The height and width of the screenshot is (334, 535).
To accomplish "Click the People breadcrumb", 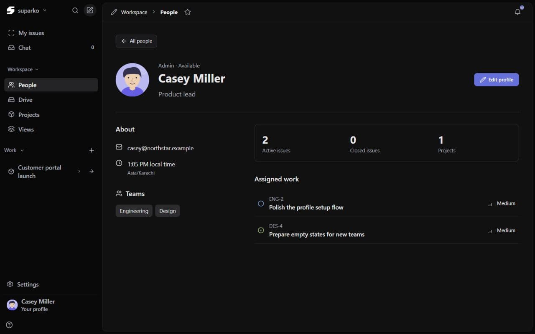I will pos(169,12).
